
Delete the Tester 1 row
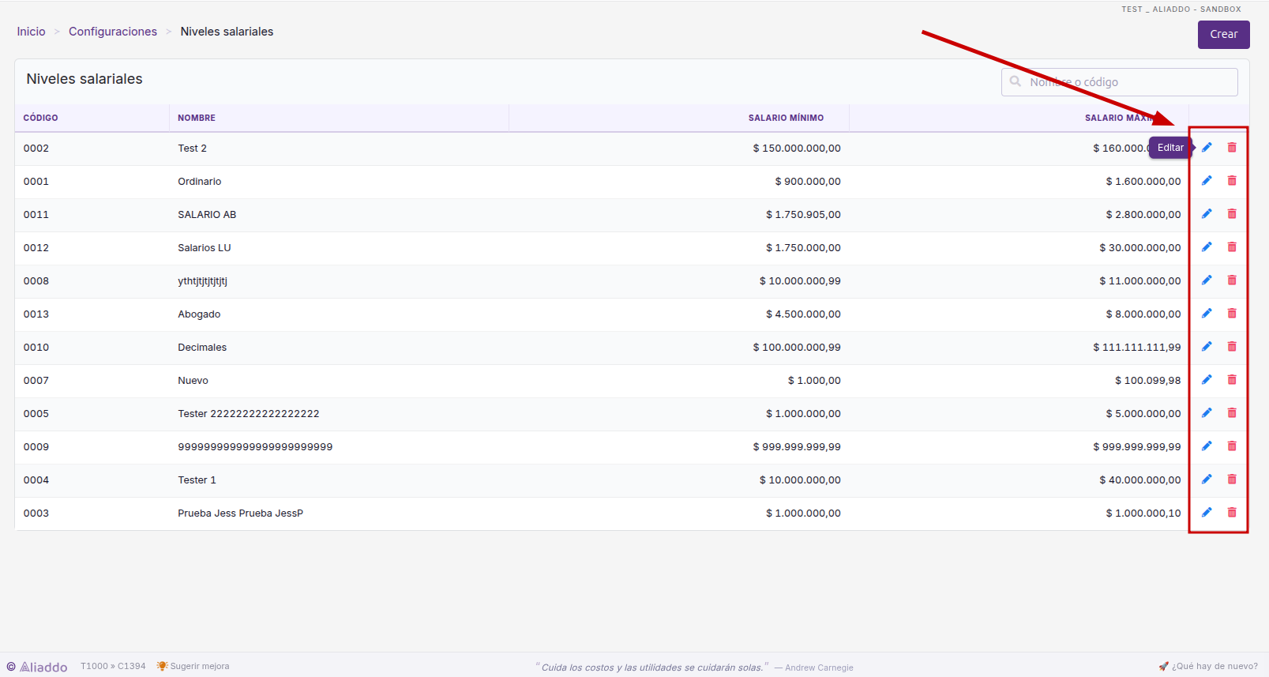click(x=1232, y=480)
